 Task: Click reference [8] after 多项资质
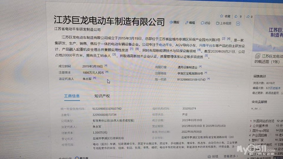[x=206, y=56]
